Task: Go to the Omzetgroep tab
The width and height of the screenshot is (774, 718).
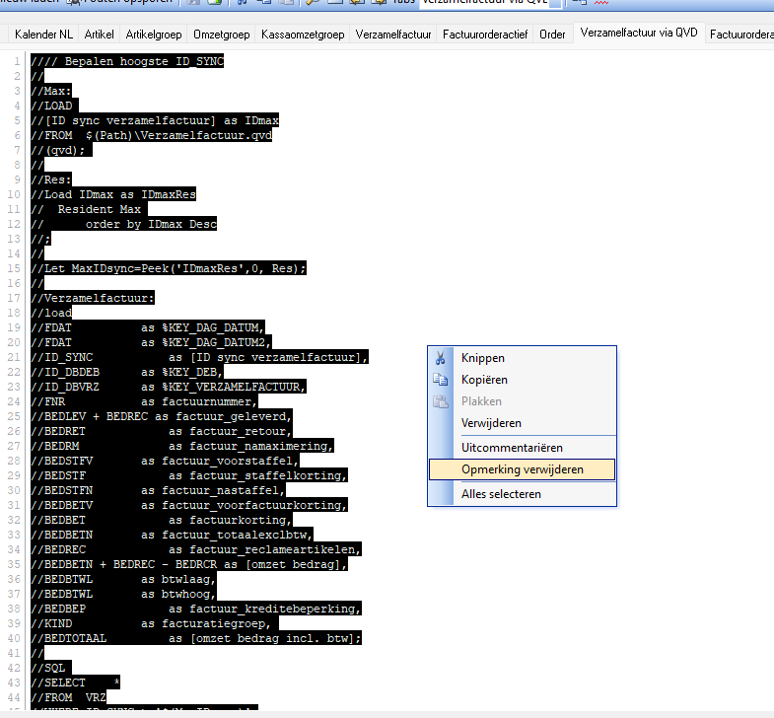Action: coord(221,35)
